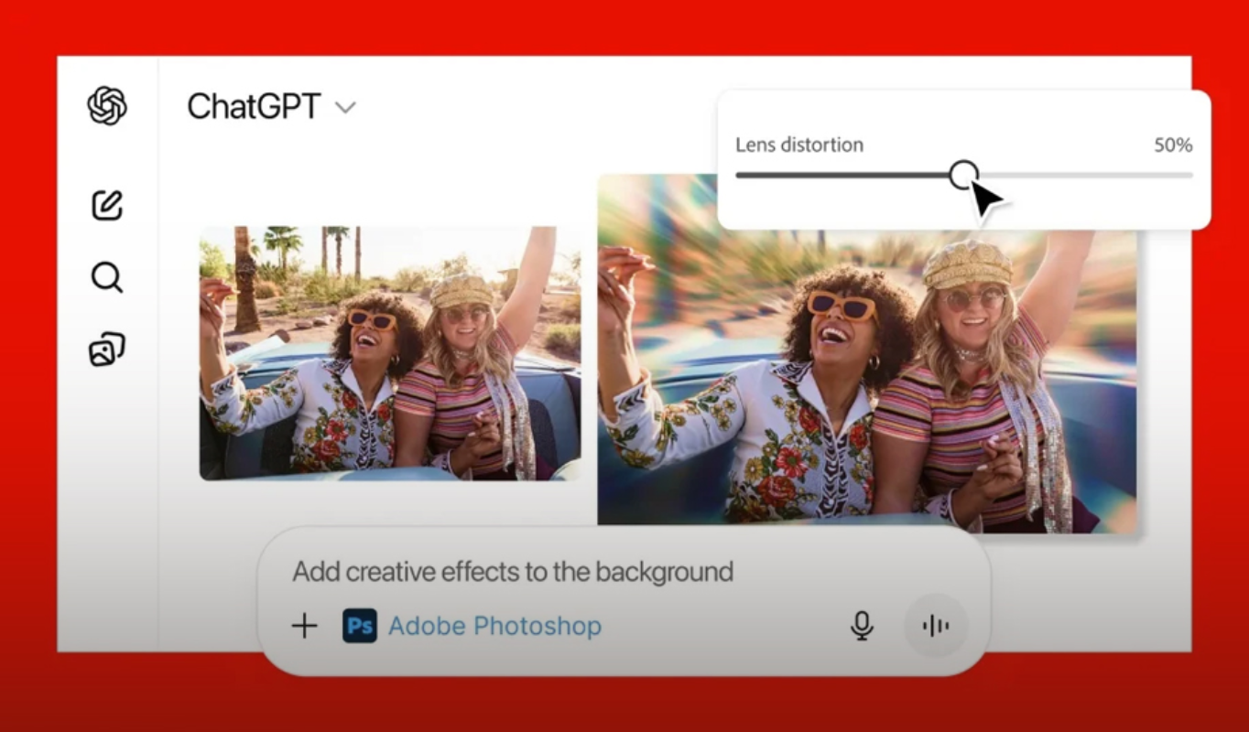Viewport: 1249px width, 732px height.
Task: Activate the microphone dictation icon
Action: click(861, 626)
